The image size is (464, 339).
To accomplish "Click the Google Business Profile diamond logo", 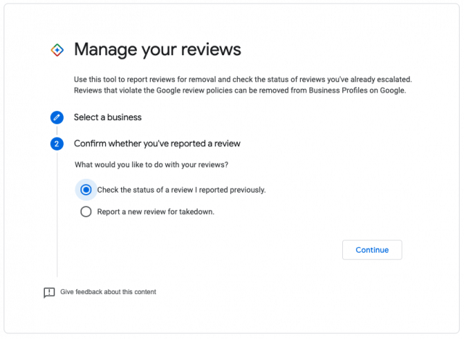I will coord(57,50).
